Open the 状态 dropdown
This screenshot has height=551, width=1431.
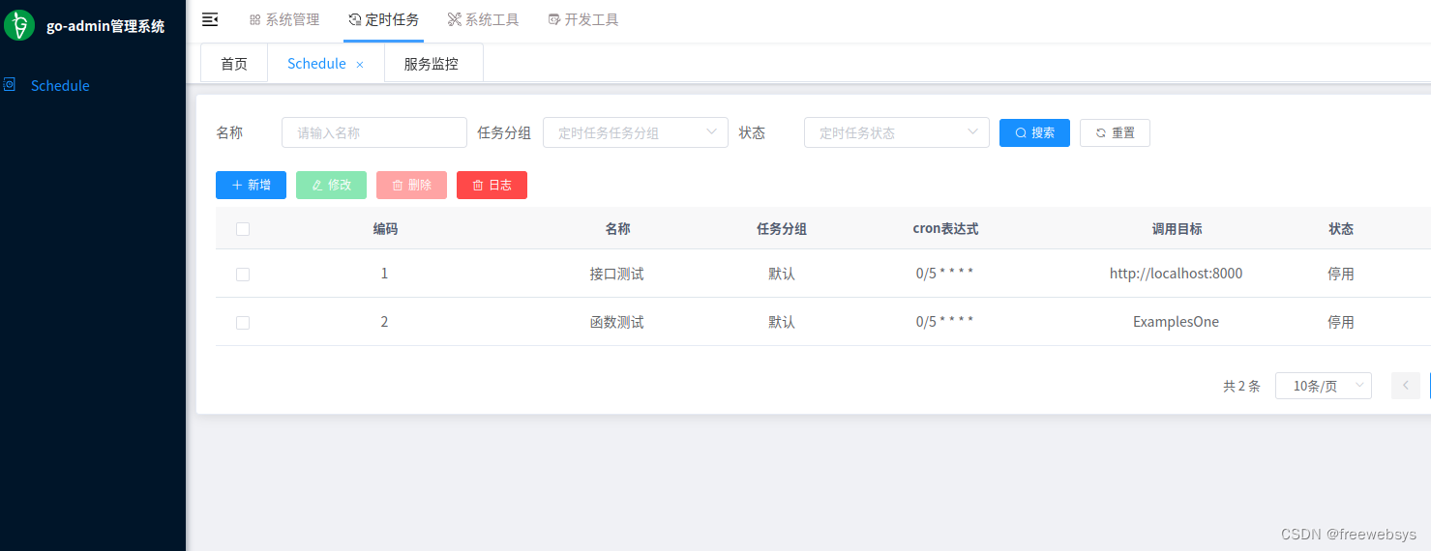897,132
